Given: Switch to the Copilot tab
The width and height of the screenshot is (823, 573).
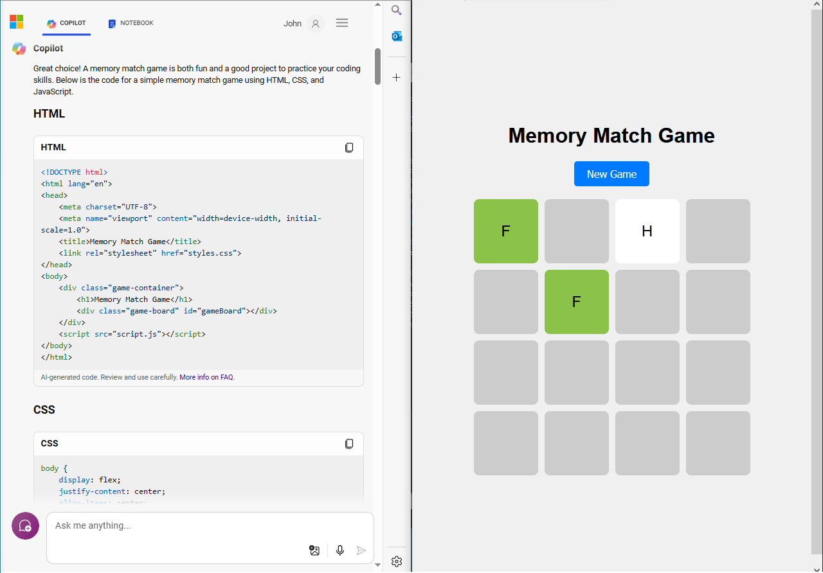Looking at the screenshot, I should [66, 24].
